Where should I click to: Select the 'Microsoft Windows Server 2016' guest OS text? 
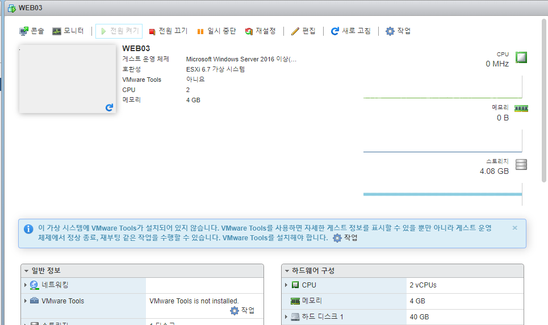coord(241,59)
